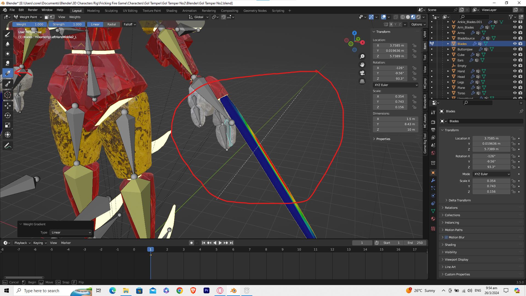526x296 pixels.
Task: Click the Linear button in header
Action: 95,24
